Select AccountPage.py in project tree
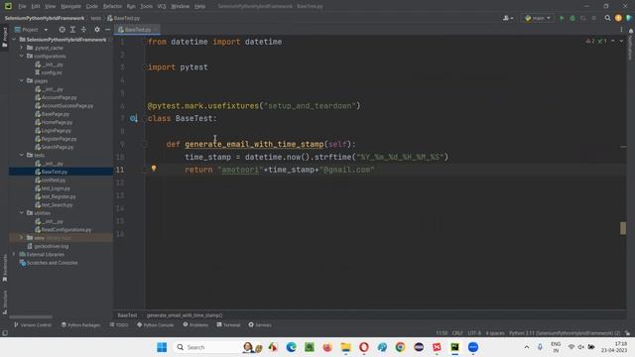This screenshot has width=635, height=357. [x=56, y=97]
